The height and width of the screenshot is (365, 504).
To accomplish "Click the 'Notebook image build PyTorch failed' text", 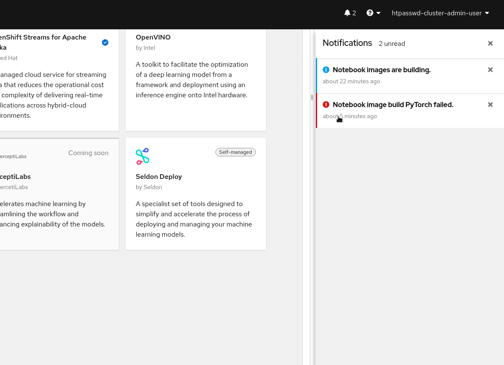I will tap(393, 105).
